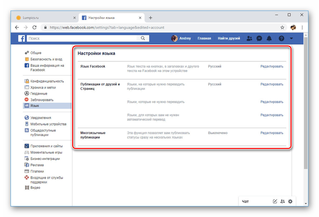Viewport: 319px width, 217px height.
Task: Open Найти друзей
Action: tap(229, 38)
